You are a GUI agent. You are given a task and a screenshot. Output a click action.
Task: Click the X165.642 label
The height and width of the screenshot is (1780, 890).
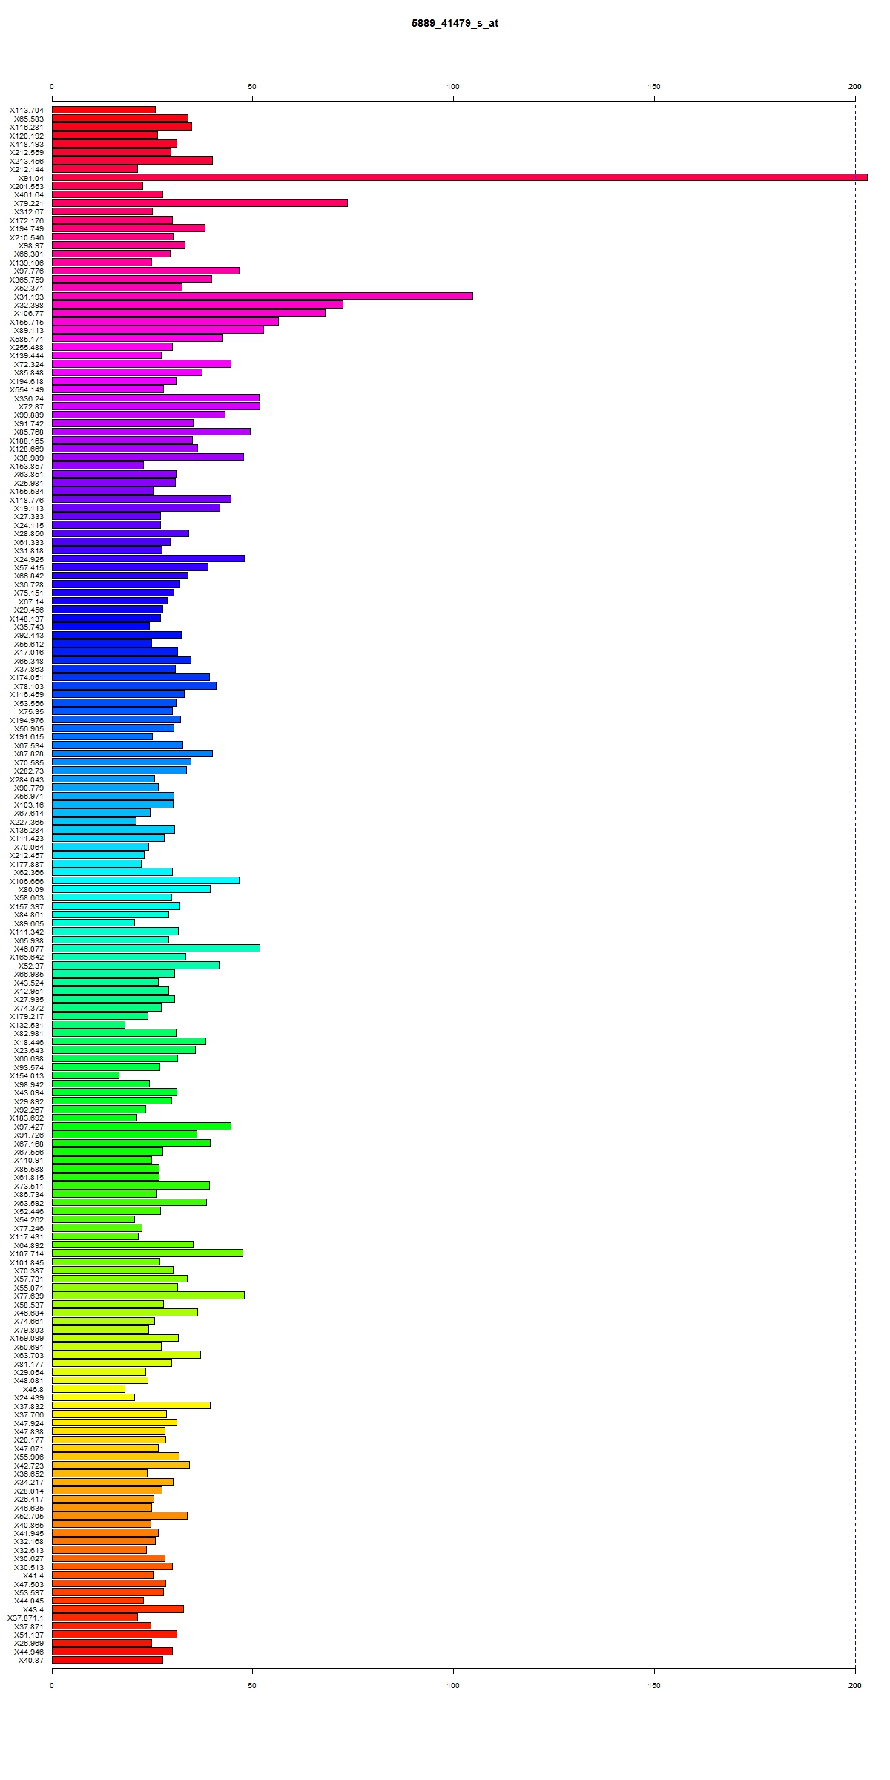pyautogui.click(x=27, y=957)
